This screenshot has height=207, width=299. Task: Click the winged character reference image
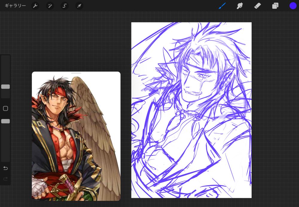pyautogui.click(x=76, y=136)
